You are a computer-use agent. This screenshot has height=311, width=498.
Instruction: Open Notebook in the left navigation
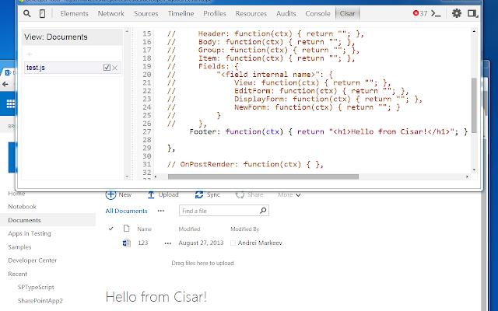23,207
